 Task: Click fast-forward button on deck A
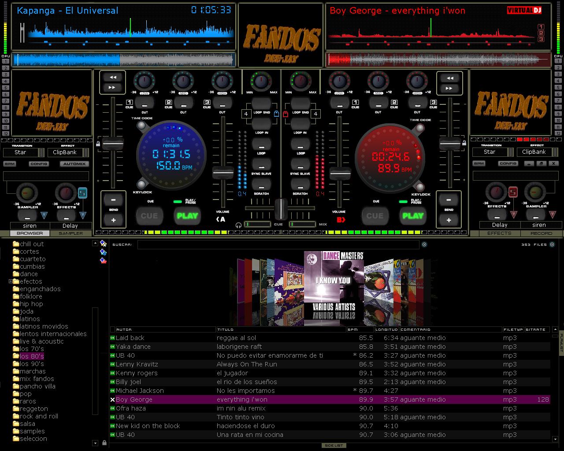113,87
